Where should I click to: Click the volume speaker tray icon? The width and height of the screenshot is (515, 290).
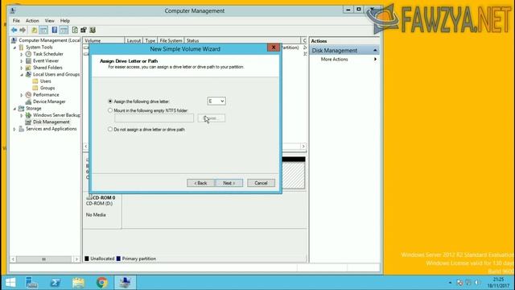(x=477, y=283)
